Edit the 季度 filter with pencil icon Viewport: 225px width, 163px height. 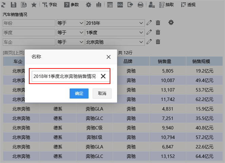click(x=149, y=32)
